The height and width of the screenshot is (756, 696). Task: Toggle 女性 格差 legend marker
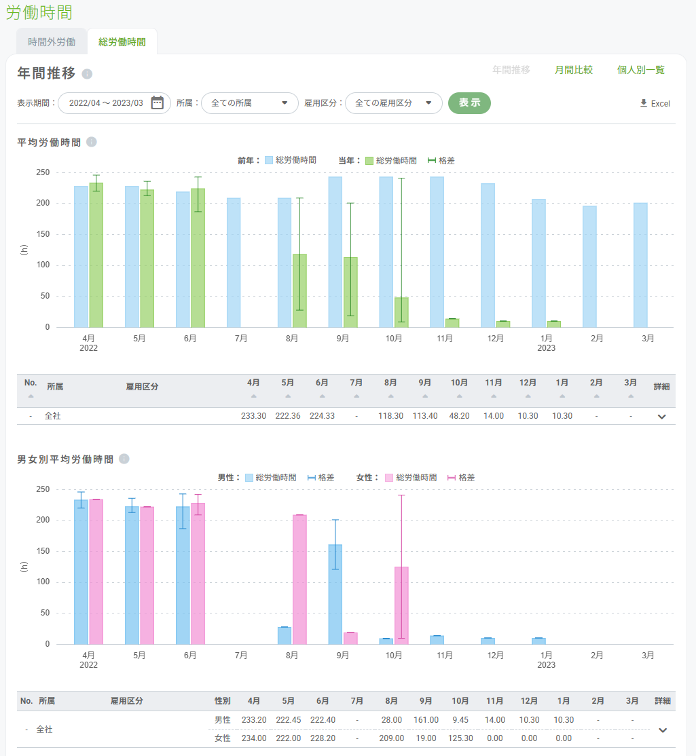point(452,478)
